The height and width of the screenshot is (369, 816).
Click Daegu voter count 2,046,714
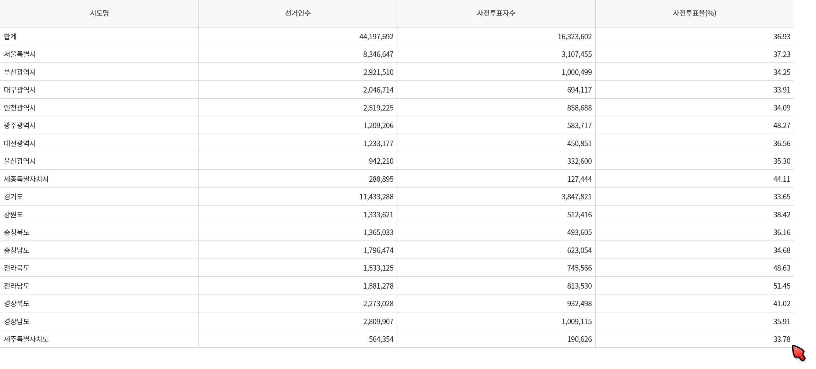coord(378,90)
